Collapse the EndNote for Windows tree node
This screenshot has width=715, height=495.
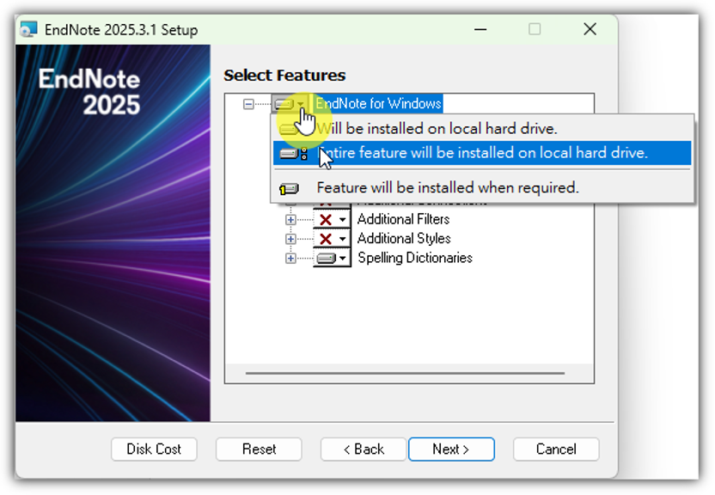(x=248, y=104)
